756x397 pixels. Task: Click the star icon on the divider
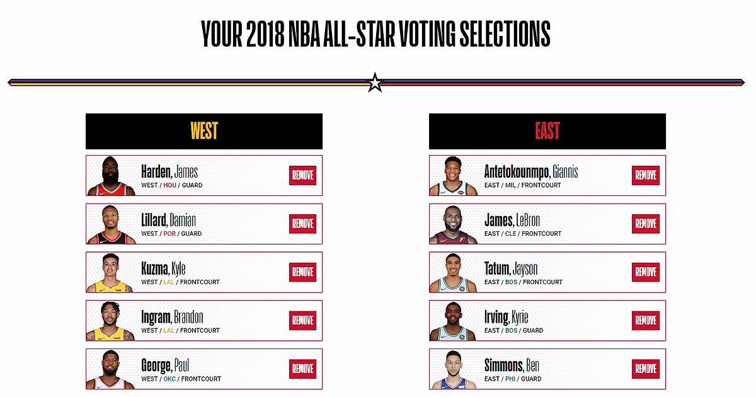pos(375,83)
